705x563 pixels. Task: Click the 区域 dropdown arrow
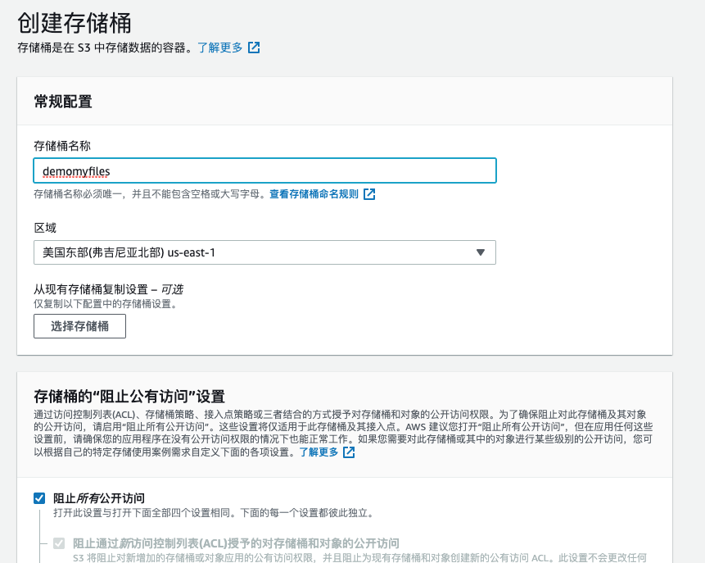point(480,252)
